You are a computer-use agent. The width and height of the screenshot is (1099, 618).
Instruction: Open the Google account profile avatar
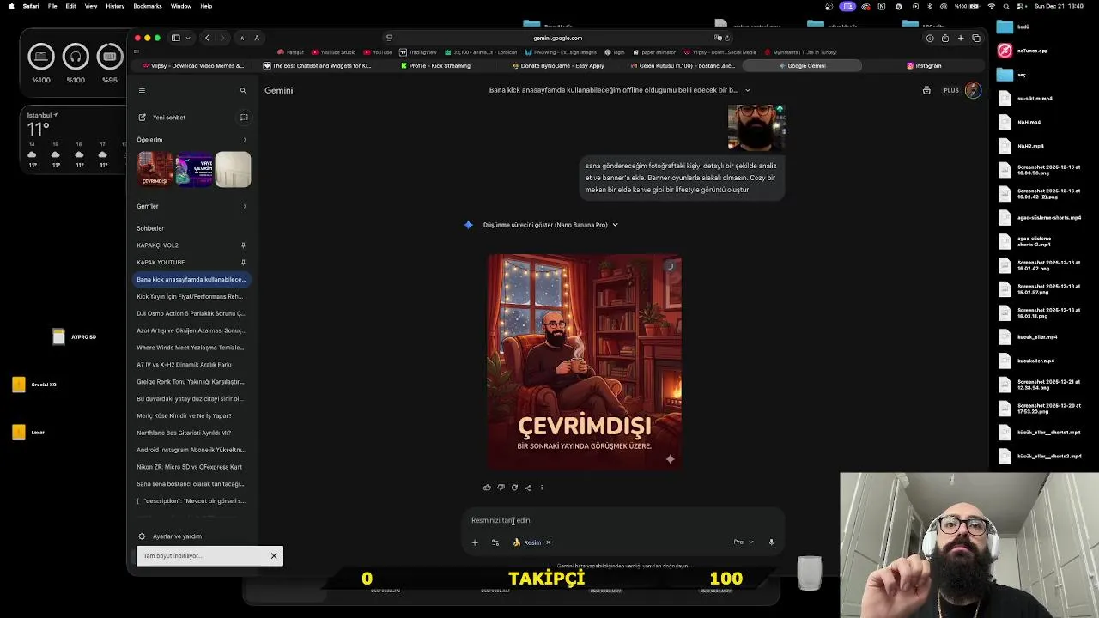tap(973, 90)
